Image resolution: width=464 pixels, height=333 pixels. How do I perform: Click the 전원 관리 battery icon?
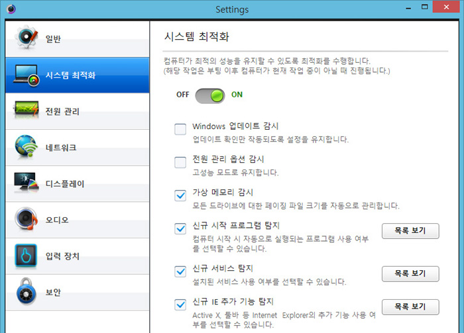click(27, 109)
